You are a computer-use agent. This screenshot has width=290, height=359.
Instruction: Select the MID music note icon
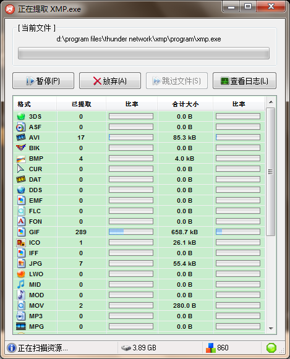click(21, 284)
